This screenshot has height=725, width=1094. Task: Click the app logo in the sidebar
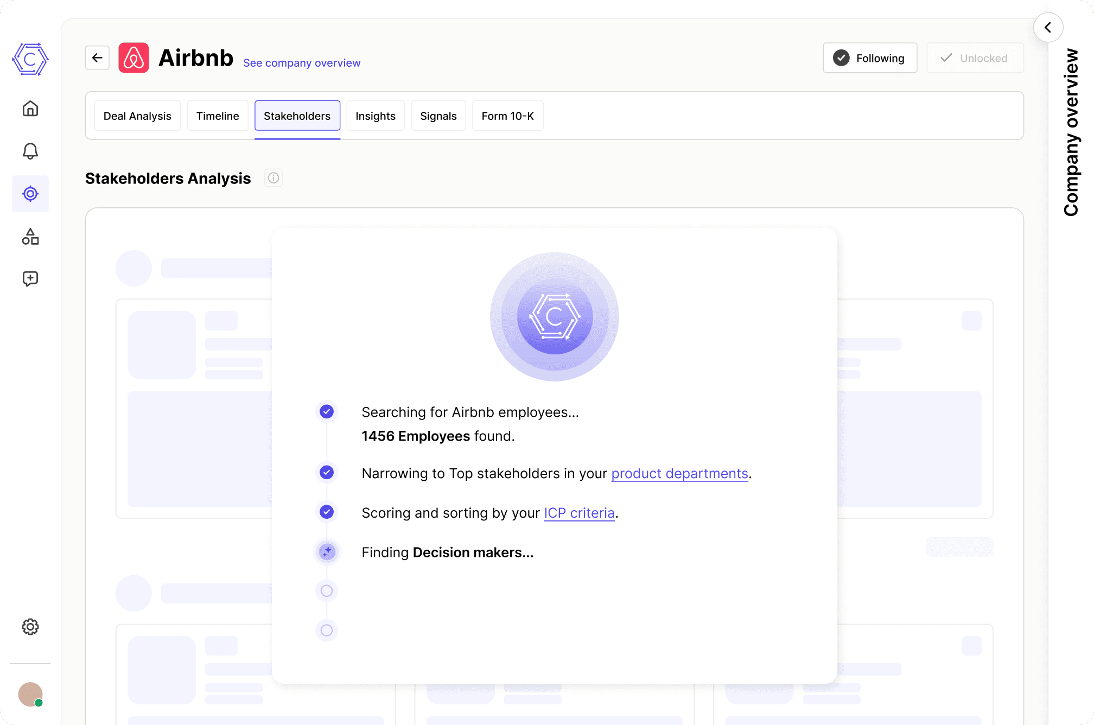click(x=30, y=59)
